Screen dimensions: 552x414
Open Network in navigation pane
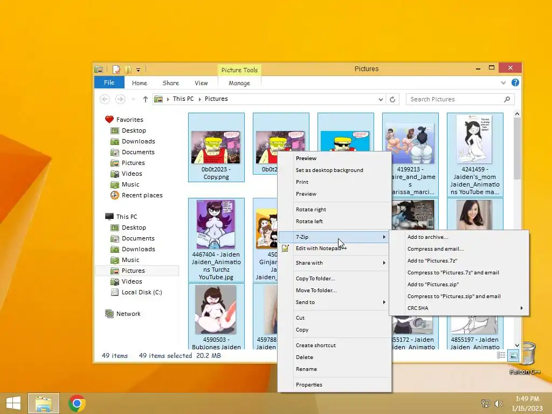tap(123, 314)
